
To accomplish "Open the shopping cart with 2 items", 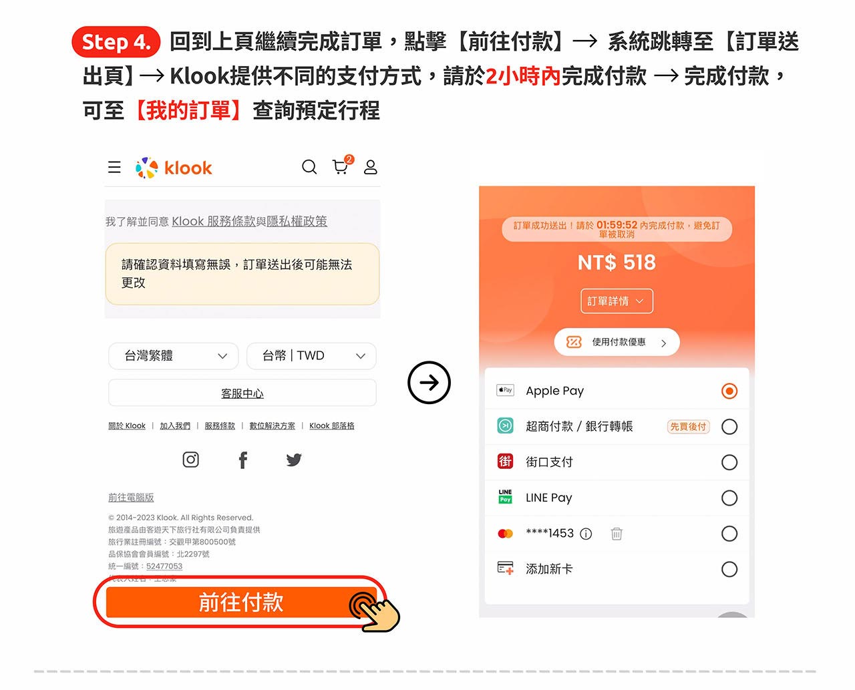I will tap(342, 165).
